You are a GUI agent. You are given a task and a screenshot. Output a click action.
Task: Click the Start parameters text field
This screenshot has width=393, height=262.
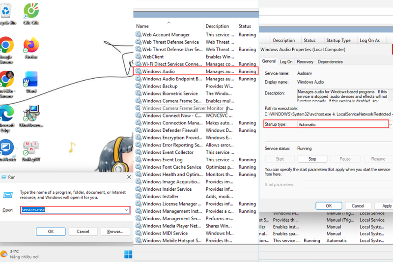(348, 185)
